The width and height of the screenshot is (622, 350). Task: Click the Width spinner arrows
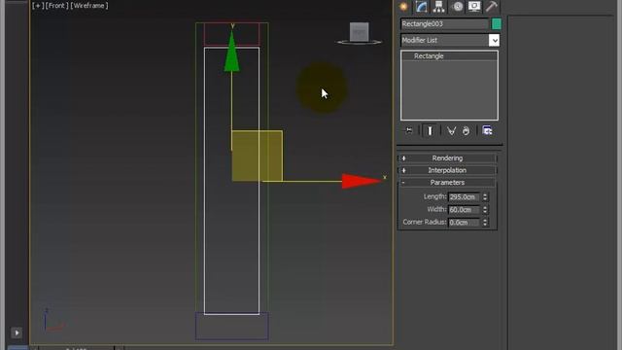click(x=485, y=210)
